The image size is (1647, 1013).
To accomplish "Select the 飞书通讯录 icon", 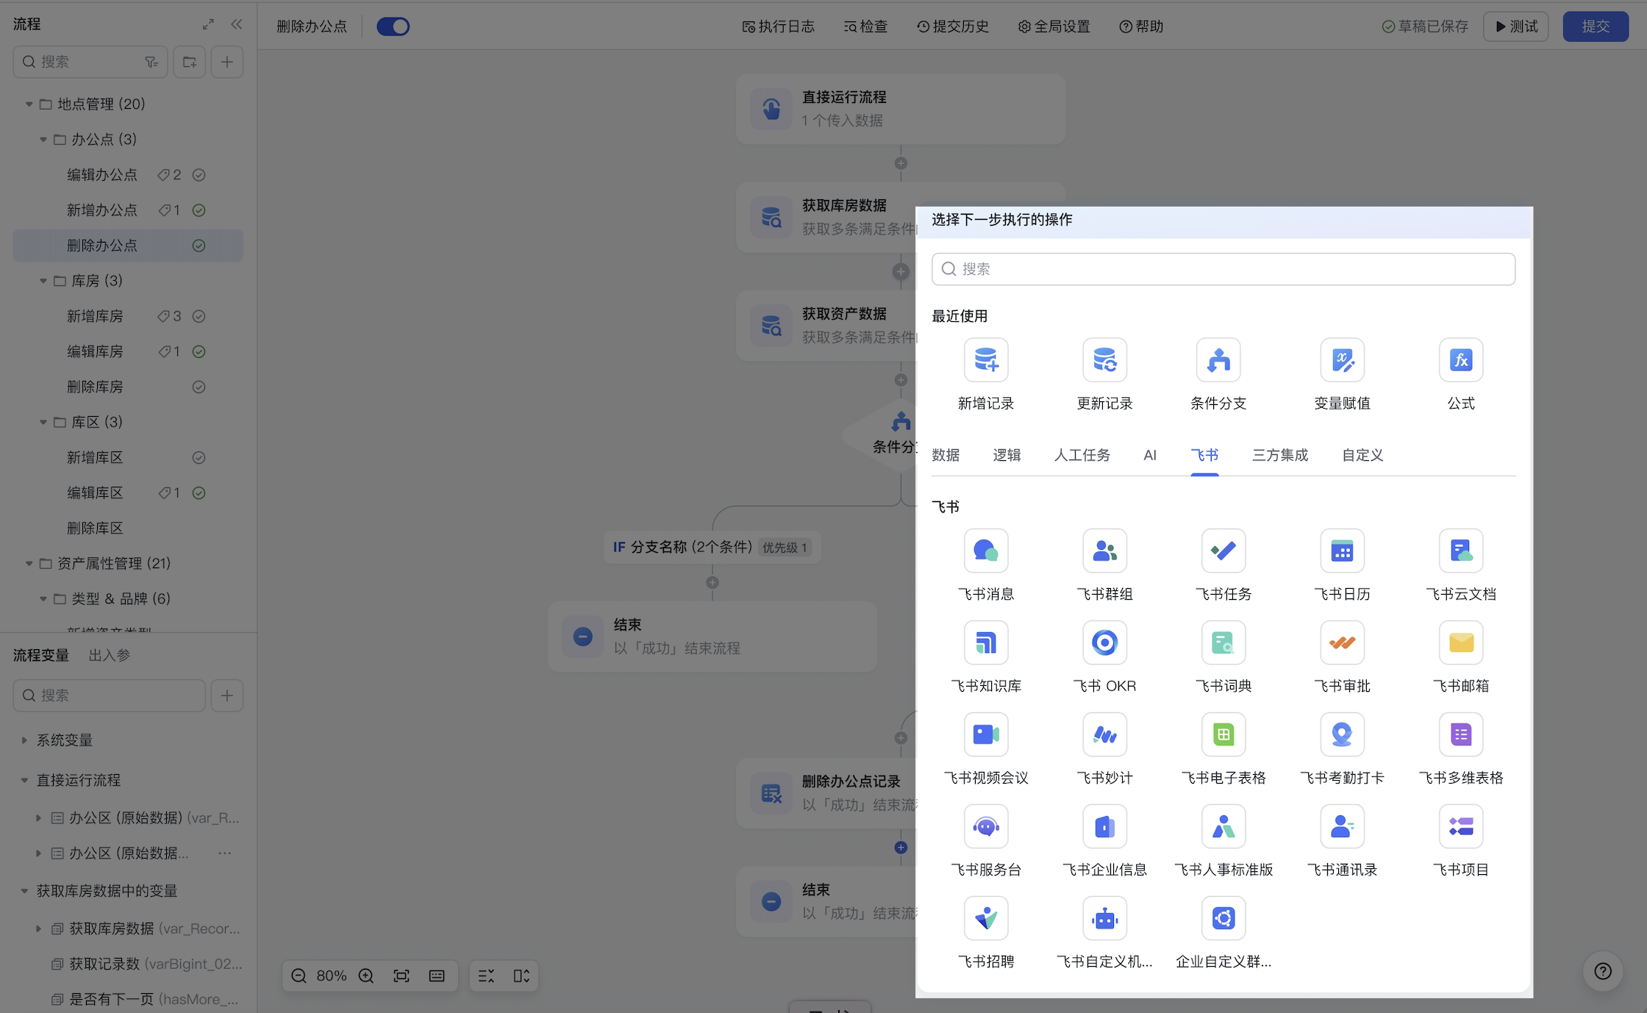I will (1342, 826).
